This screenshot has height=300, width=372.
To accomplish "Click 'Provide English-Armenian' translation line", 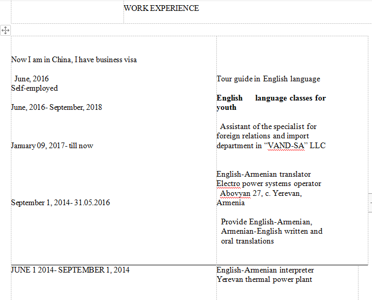I will click(x=267, y=222).
